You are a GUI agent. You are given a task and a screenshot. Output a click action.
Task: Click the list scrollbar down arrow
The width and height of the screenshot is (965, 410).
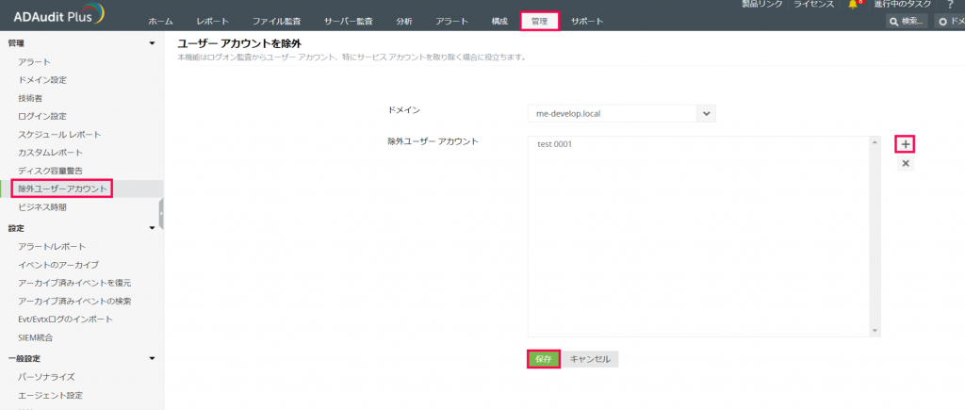[x=875, y=331]
